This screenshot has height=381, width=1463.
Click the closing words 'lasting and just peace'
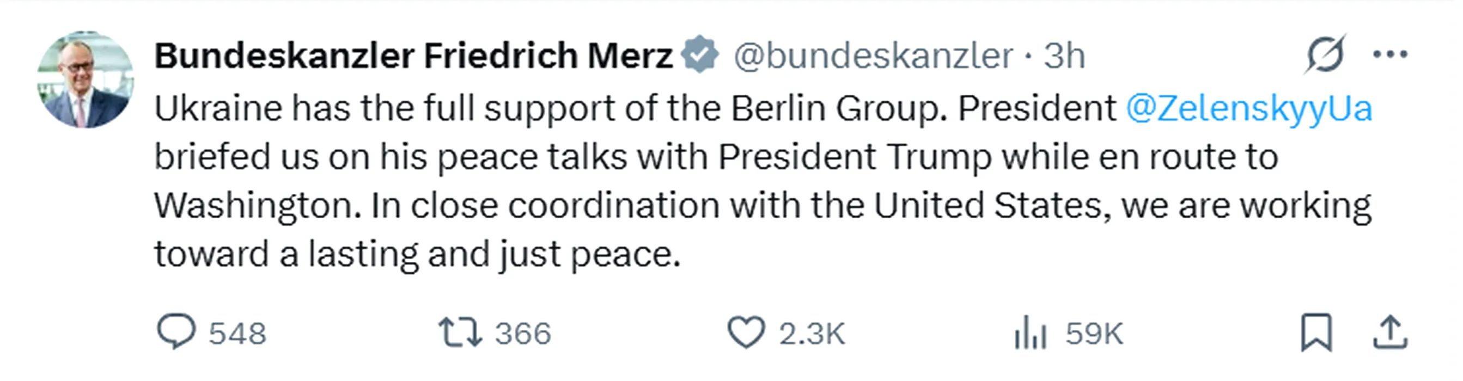pos(494,254)
